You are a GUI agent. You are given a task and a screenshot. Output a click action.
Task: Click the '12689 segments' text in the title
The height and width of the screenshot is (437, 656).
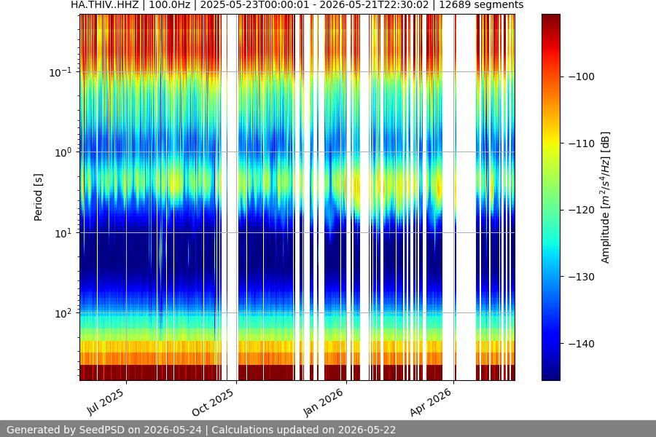(481, 5)
